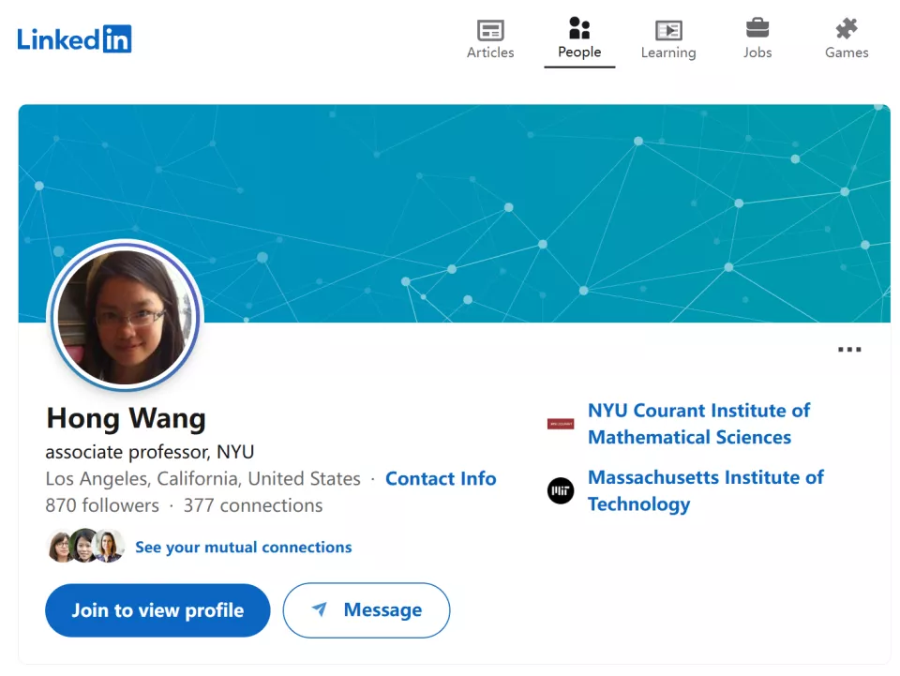Click the Message button label
The height and width of the screenshot is (676, 900).
coord(382,610)
